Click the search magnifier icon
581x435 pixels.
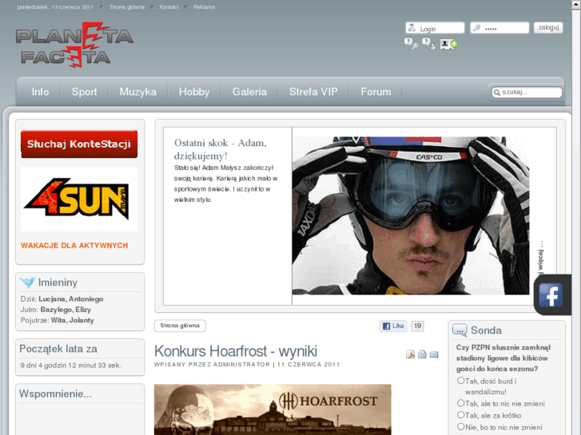point(497,92)
